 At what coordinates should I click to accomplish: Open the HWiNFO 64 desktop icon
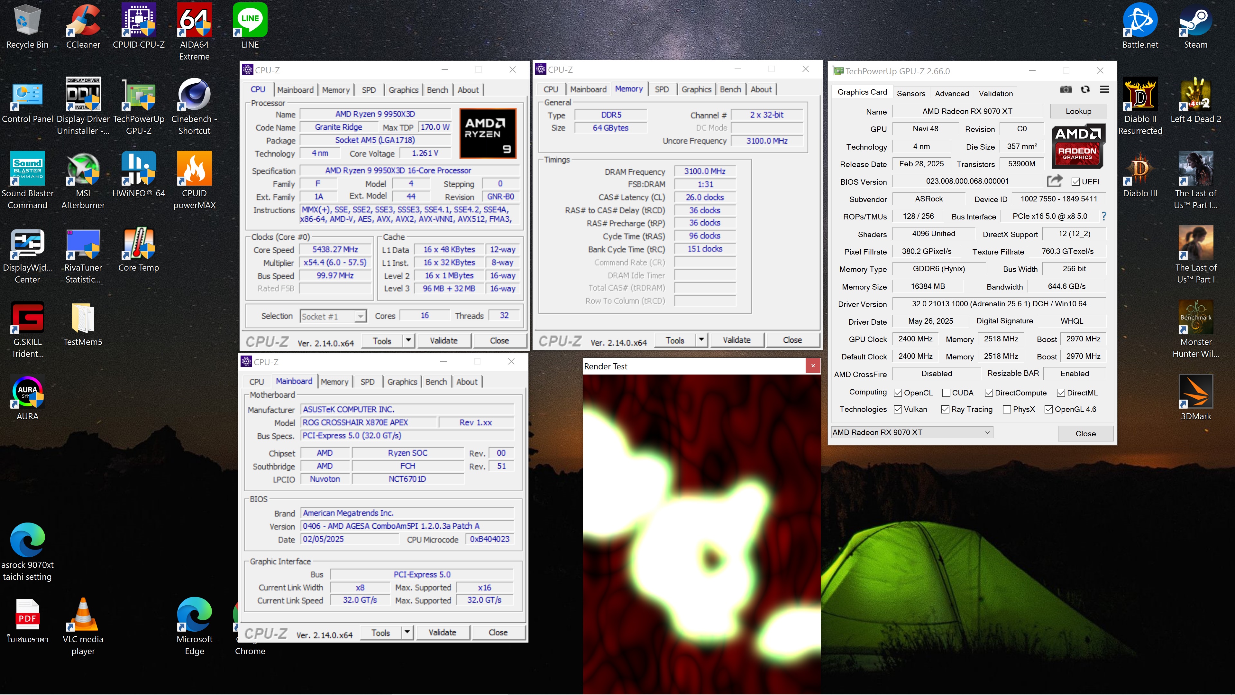[139, 174]
